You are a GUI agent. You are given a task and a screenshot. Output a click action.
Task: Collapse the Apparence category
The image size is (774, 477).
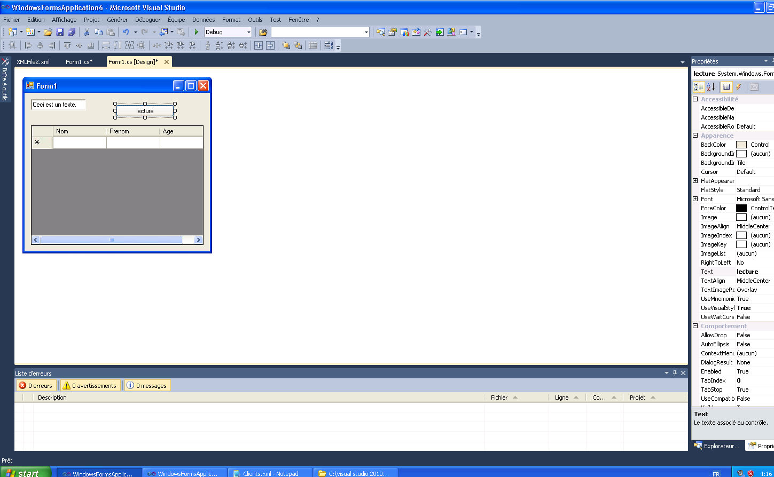point(695,136)
